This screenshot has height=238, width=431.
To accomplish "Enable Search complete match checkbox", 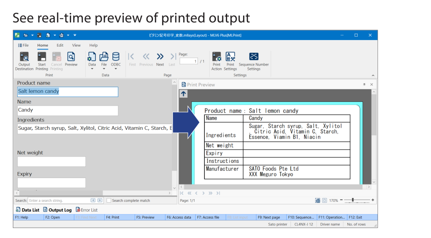I will [x=109, y=200].
